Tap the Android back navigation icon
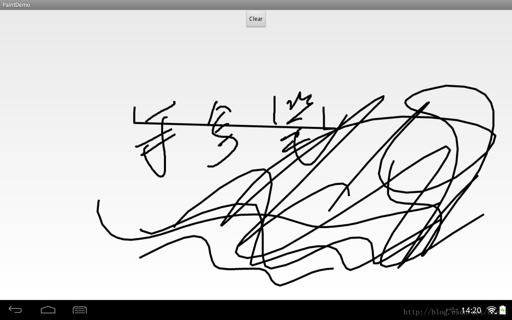 click(15, 310)
